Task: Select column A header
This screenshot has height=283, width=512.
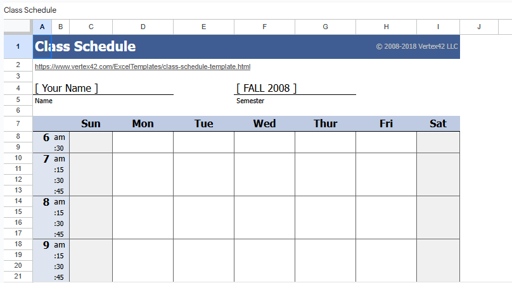Action: coord(42,27)
